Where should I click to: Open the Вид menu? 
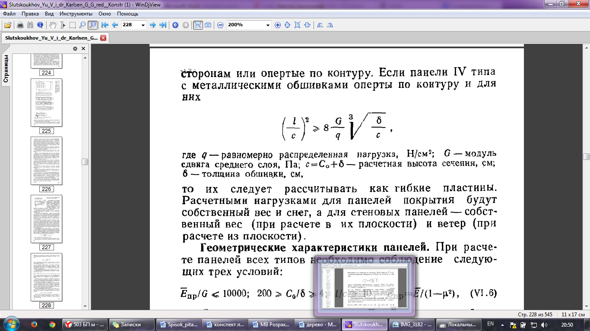tap(49, 14)
